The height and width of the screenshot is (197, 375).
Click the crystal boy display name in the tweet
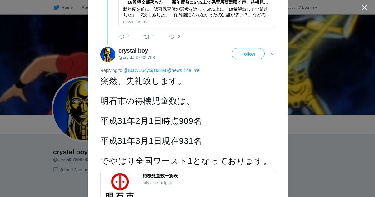133,51
